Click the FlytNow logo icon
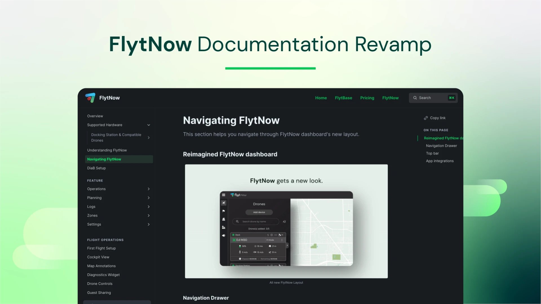Image resolution: width=541 pixels, height=304 pixels. pyautogui.click(x=90, y=98)
